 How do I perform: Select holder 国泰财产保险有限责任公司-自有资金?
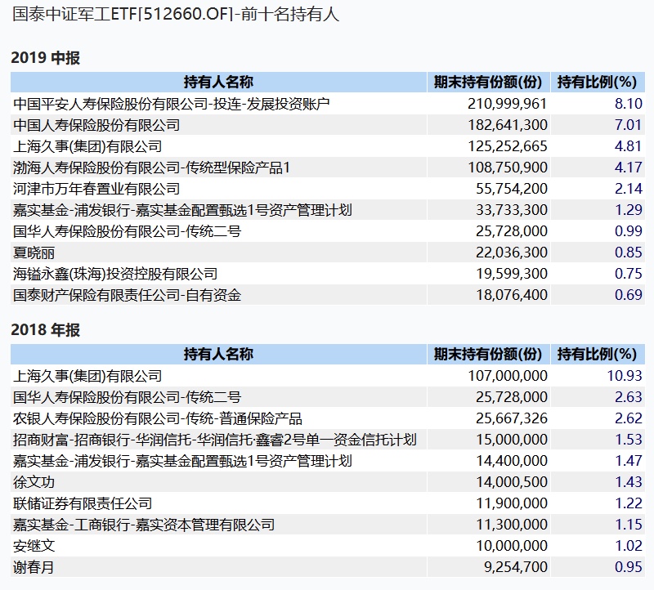click(128, 295)
